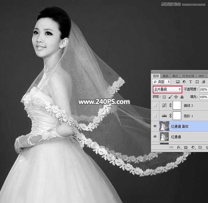This screenshot has height=203, width=208.
Task: Create new fill or adjustment layer icon
Action: pos(193,147)
